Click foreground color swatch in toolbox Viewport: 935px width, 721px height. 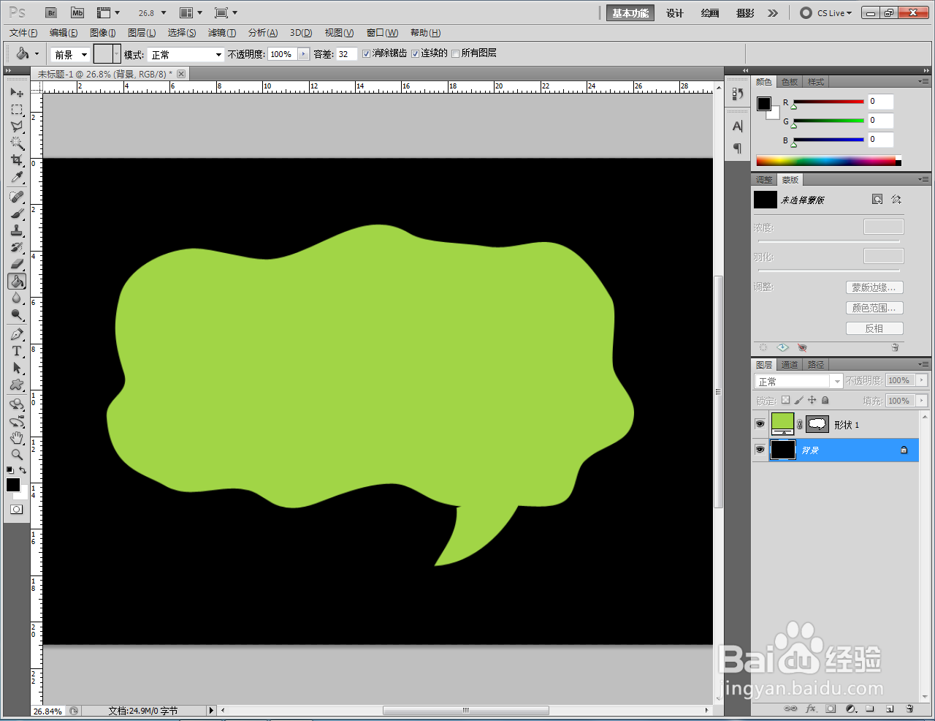tap(12, 485)
